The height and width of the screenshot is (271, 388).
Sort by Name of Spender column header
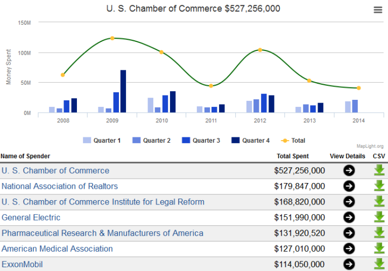[25, 156]
